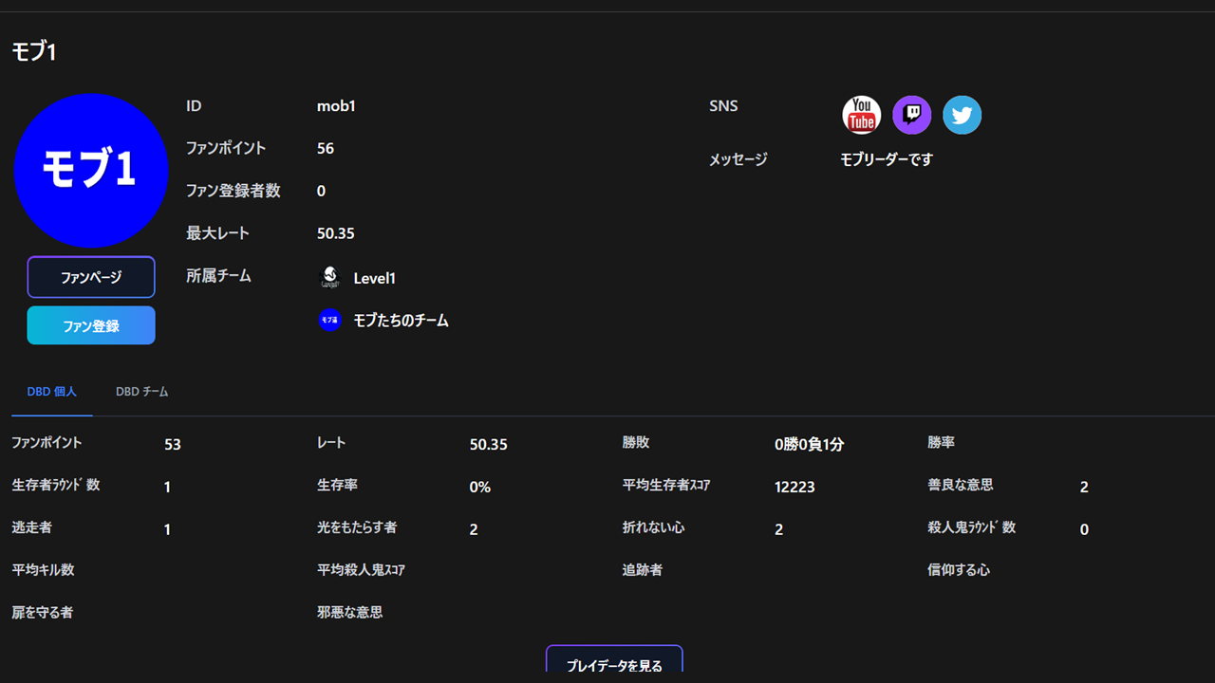
Task: Open the Twitter profile icon
Action: point(962,114)
